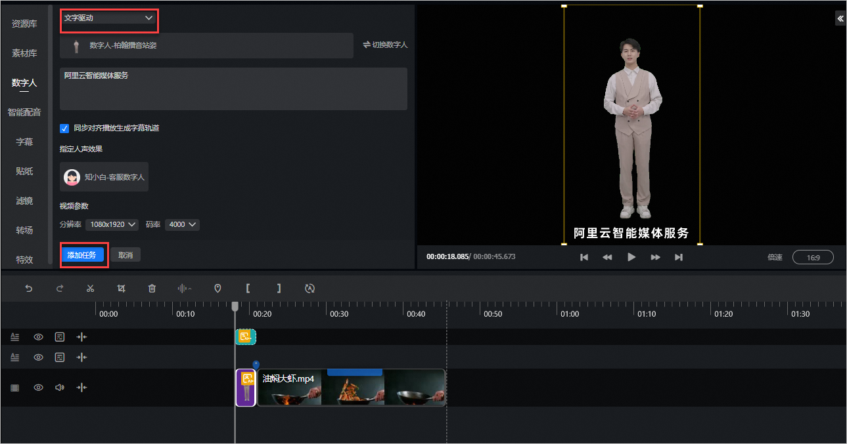This screenshot has width=847, height=444.
Task: Open the 转场 tab
Action: pyautogui.click(x=24, y=230)
